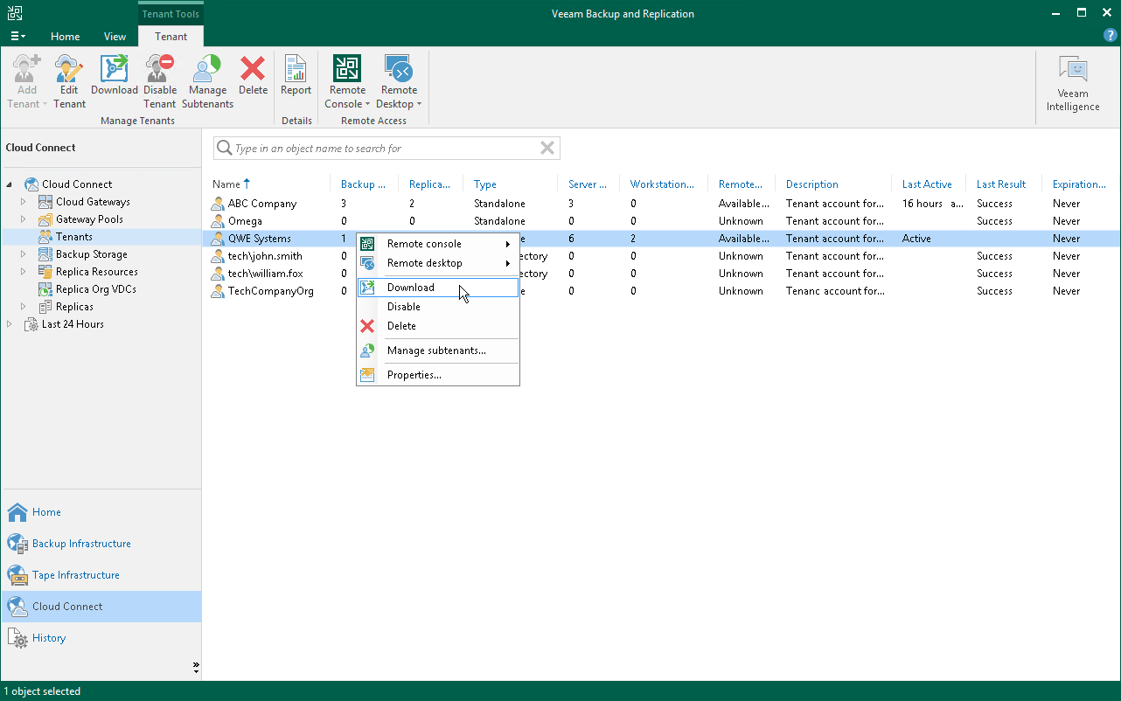Screen dimensions: 1121x701
Task: Open the blue help question mark icon
Action: [x=1110, y=36]
